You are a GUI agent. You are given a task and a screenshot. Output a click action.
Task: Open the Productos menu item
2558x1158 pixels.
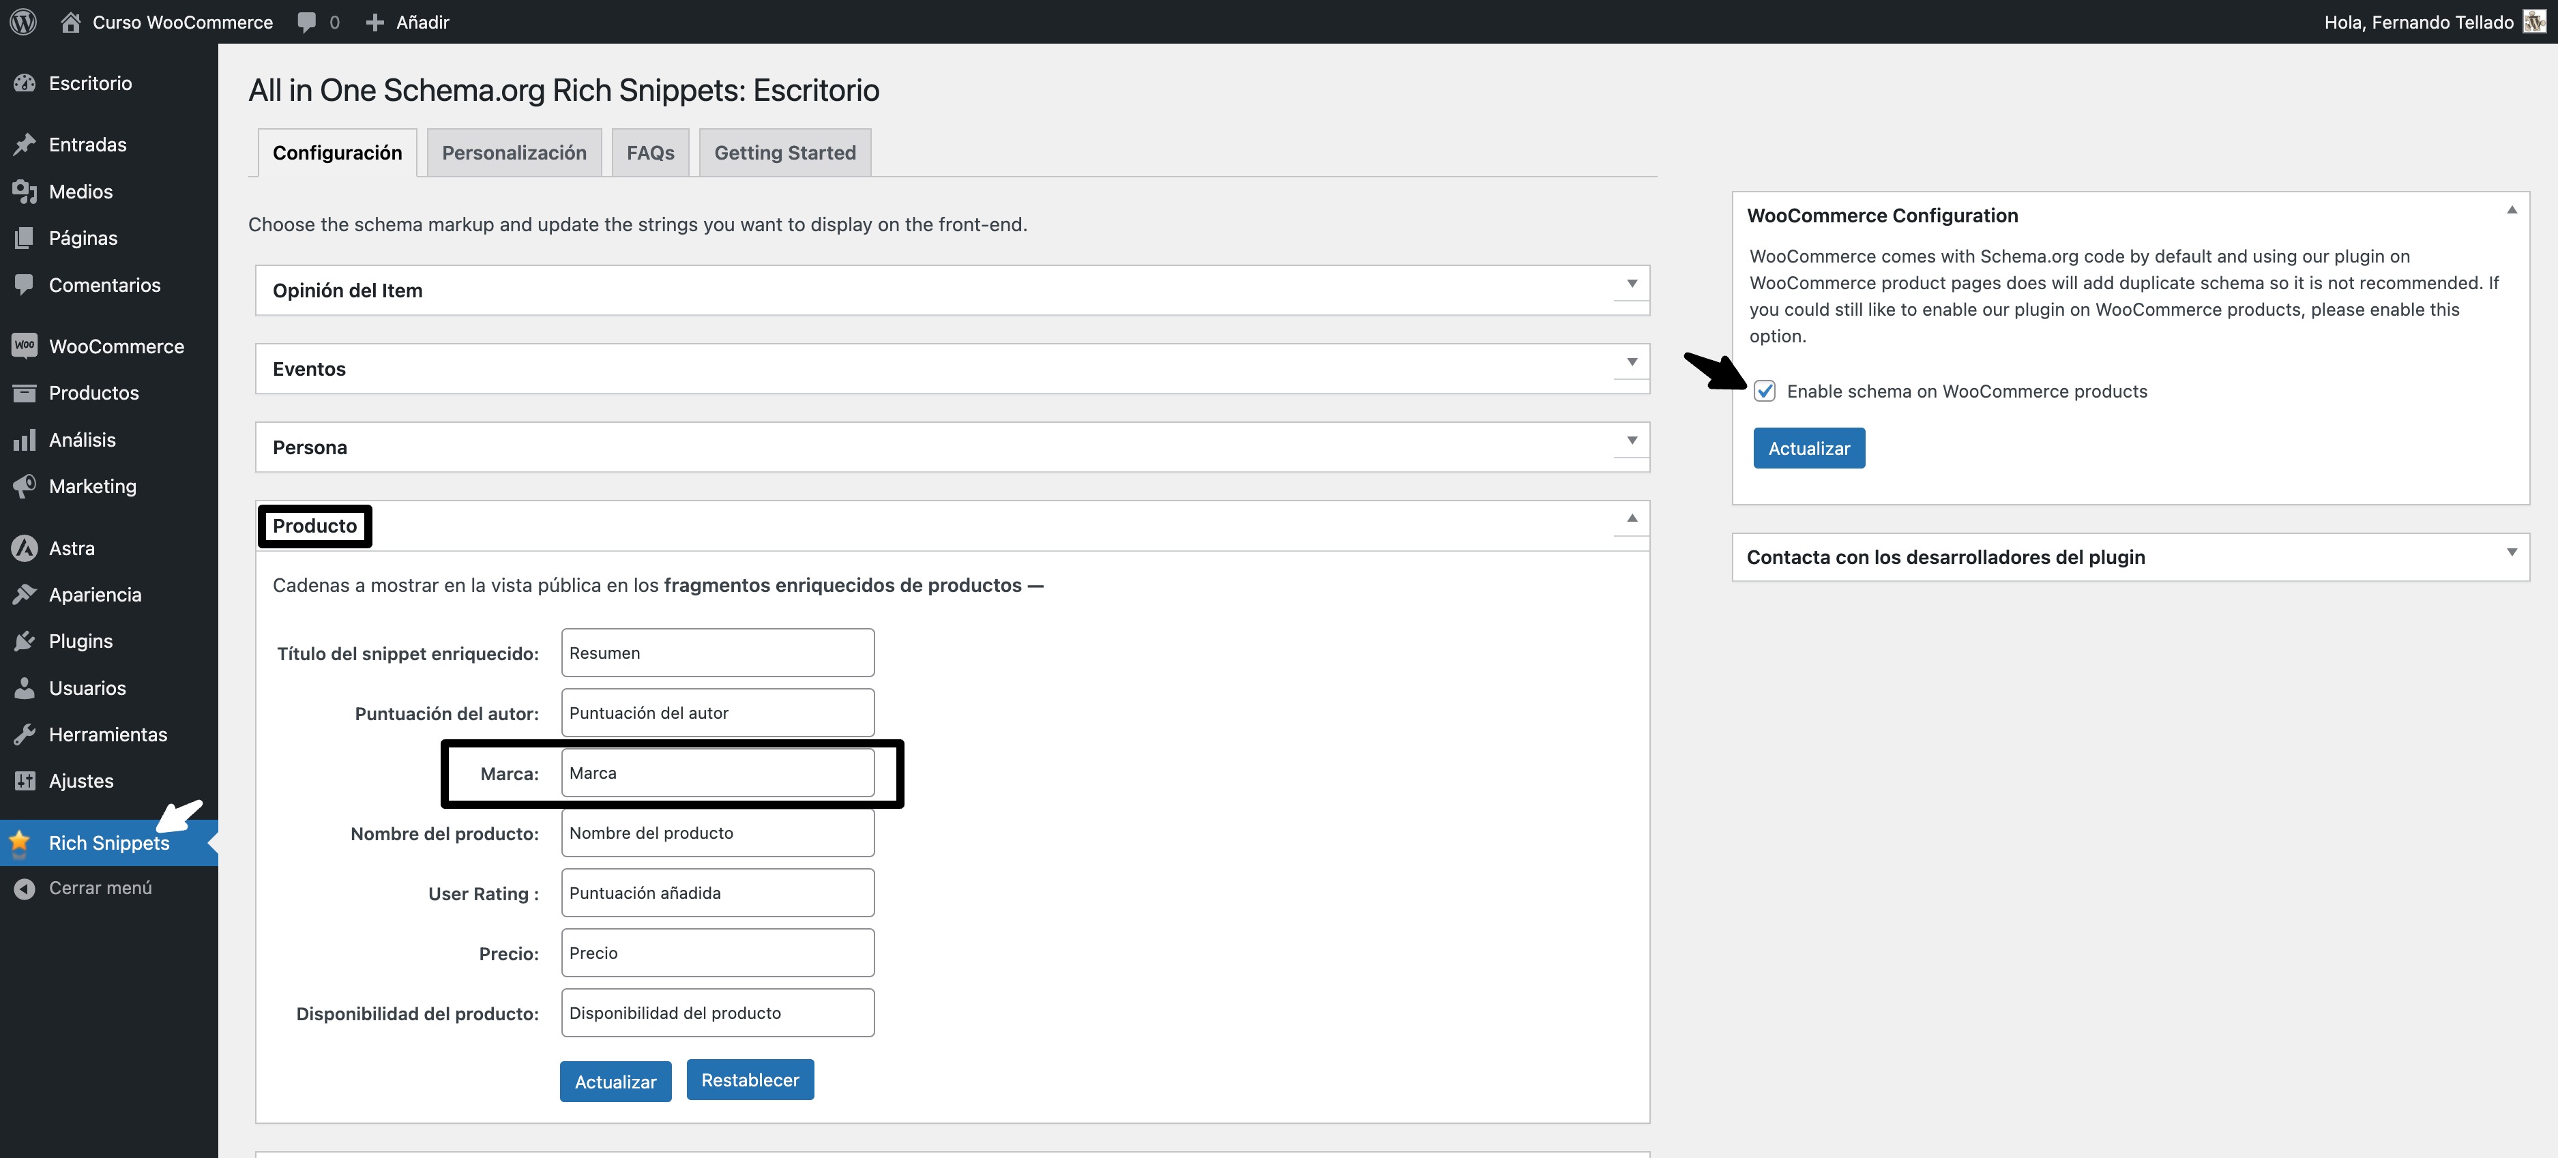(x=109, y=394)
